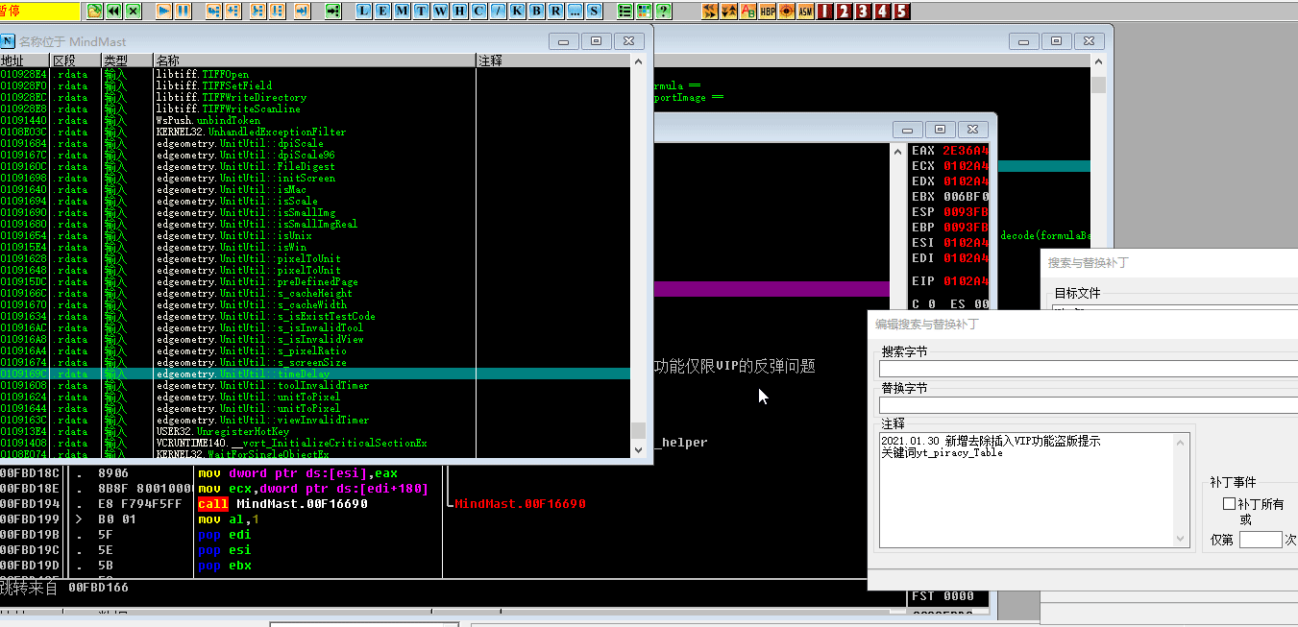This screenshot has height=627, width=1298.
Task: Open Handles window with H button
Action: click(x=459, y=12)
